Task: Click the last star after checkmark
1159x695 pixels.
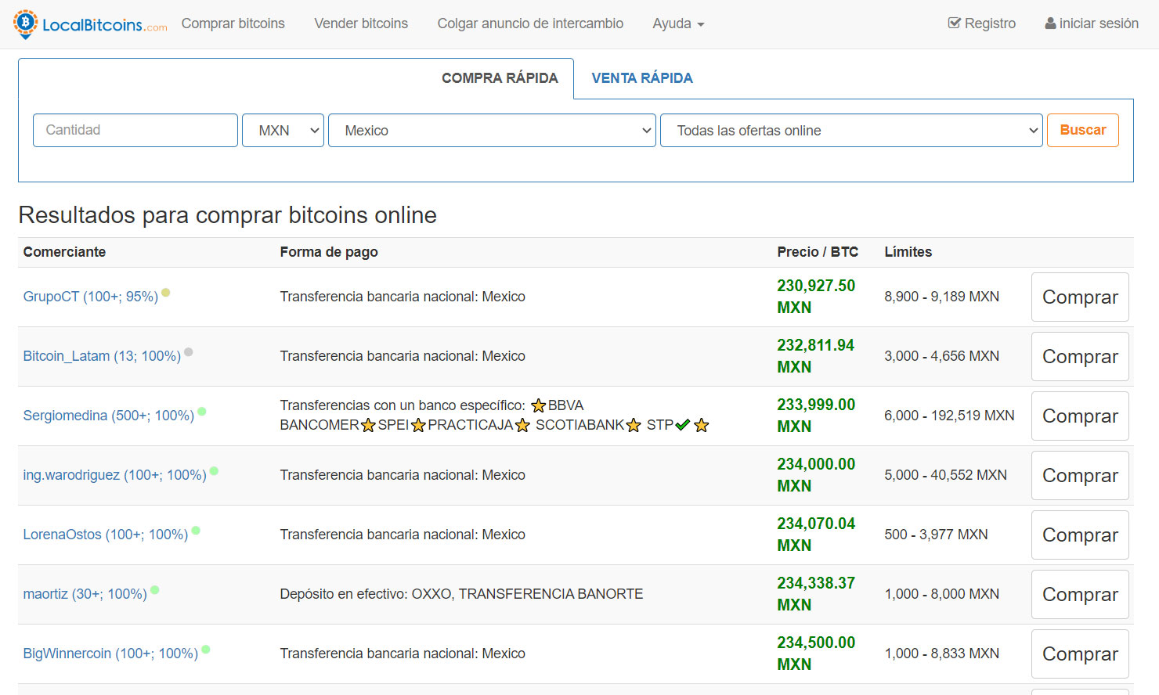Action: click(702, 425)
